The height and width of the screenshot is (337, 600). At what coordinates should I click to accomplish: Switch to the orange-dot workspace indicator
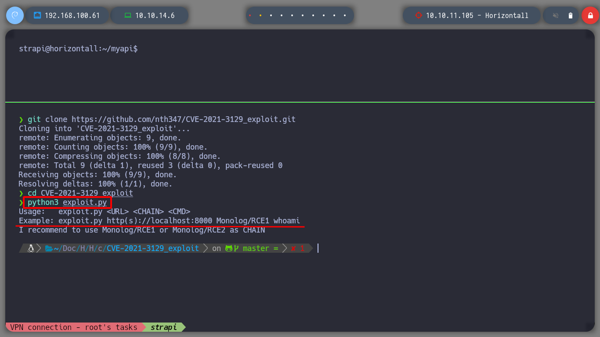[x=260, y=15]
